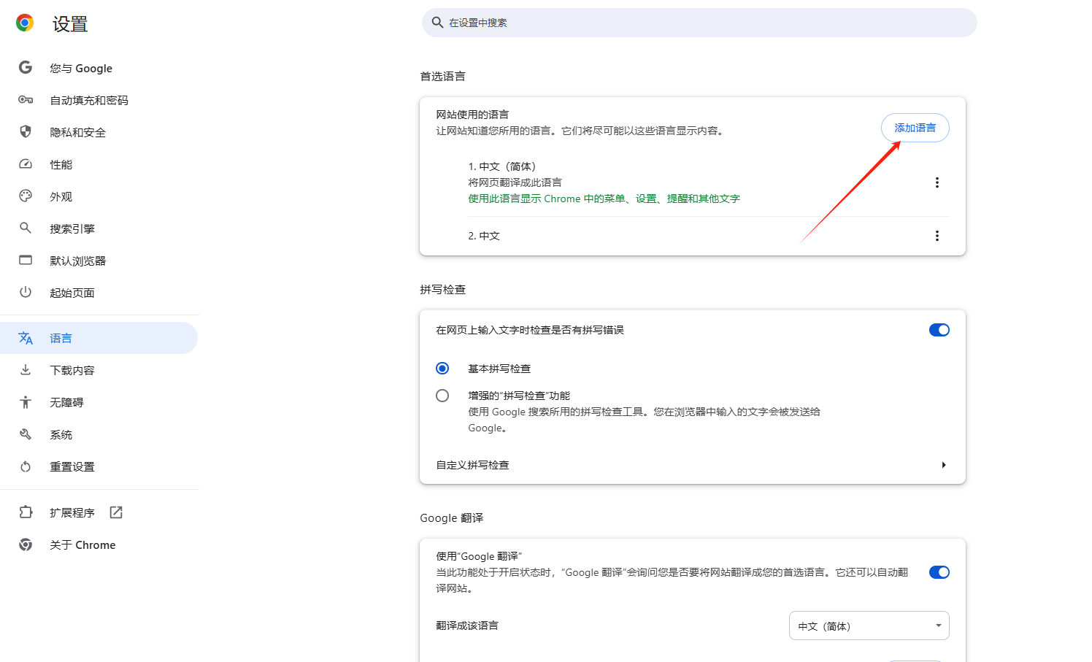Click the magnifier icon for 搜索引擎
This screenshot has width=1092, height=662.
click(26, 228)
